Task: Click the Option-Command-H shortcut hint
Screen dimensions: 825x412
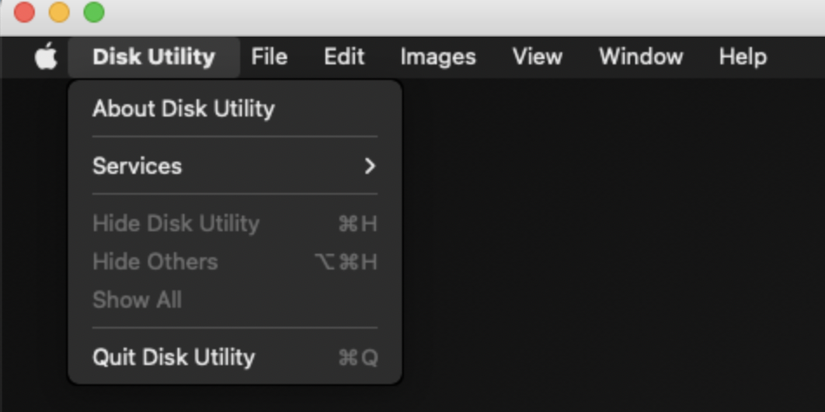Action: click(345, 262)
